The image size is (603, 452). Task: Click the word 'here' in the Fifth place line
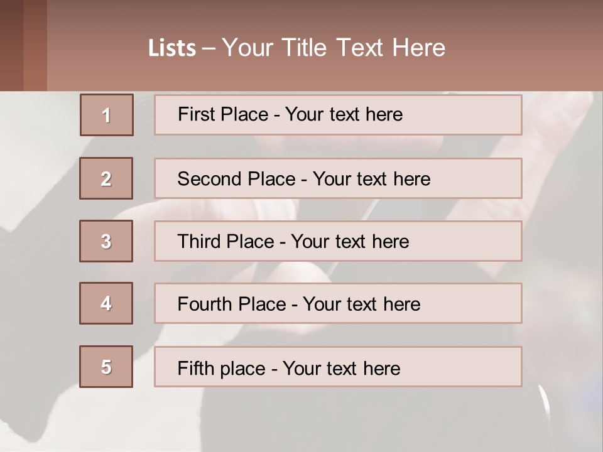click(x=381, y=368)
